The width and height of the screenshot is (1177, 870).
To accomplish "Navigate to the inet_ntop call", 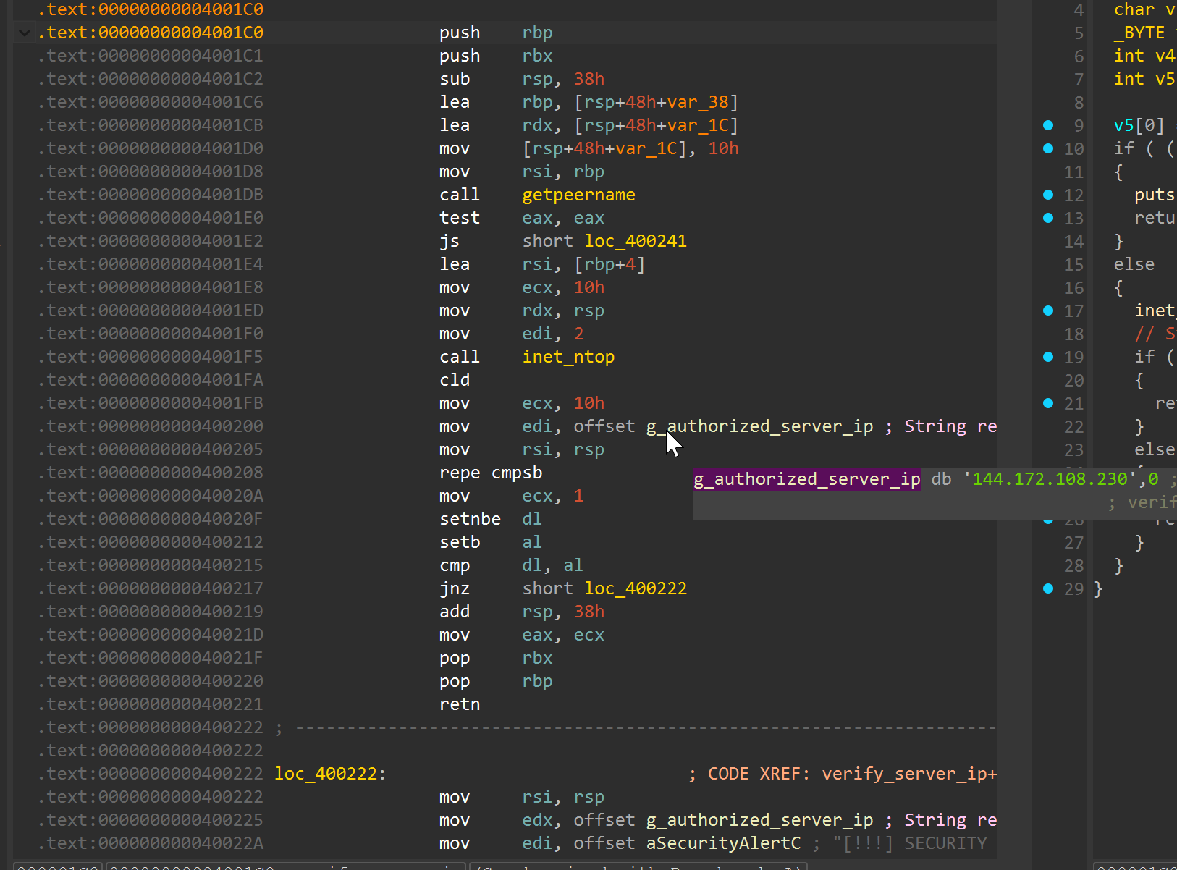I will 569,356.
